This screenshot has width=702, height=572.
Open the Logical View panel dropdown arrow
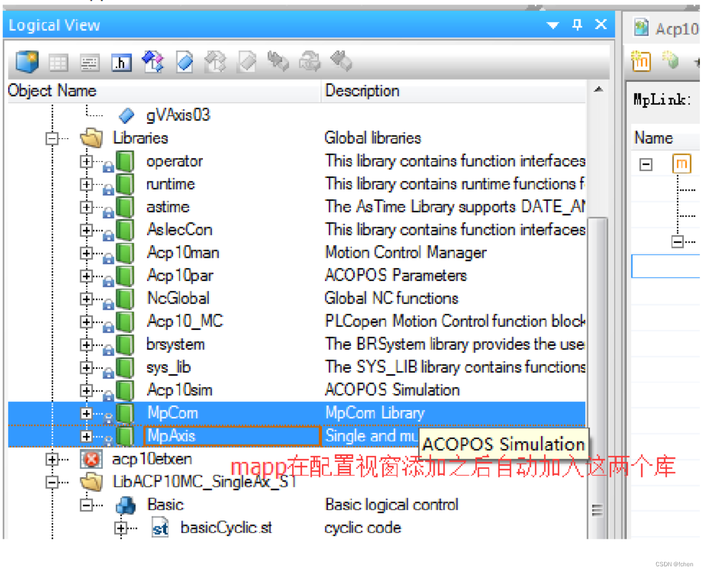coord(553,25)
